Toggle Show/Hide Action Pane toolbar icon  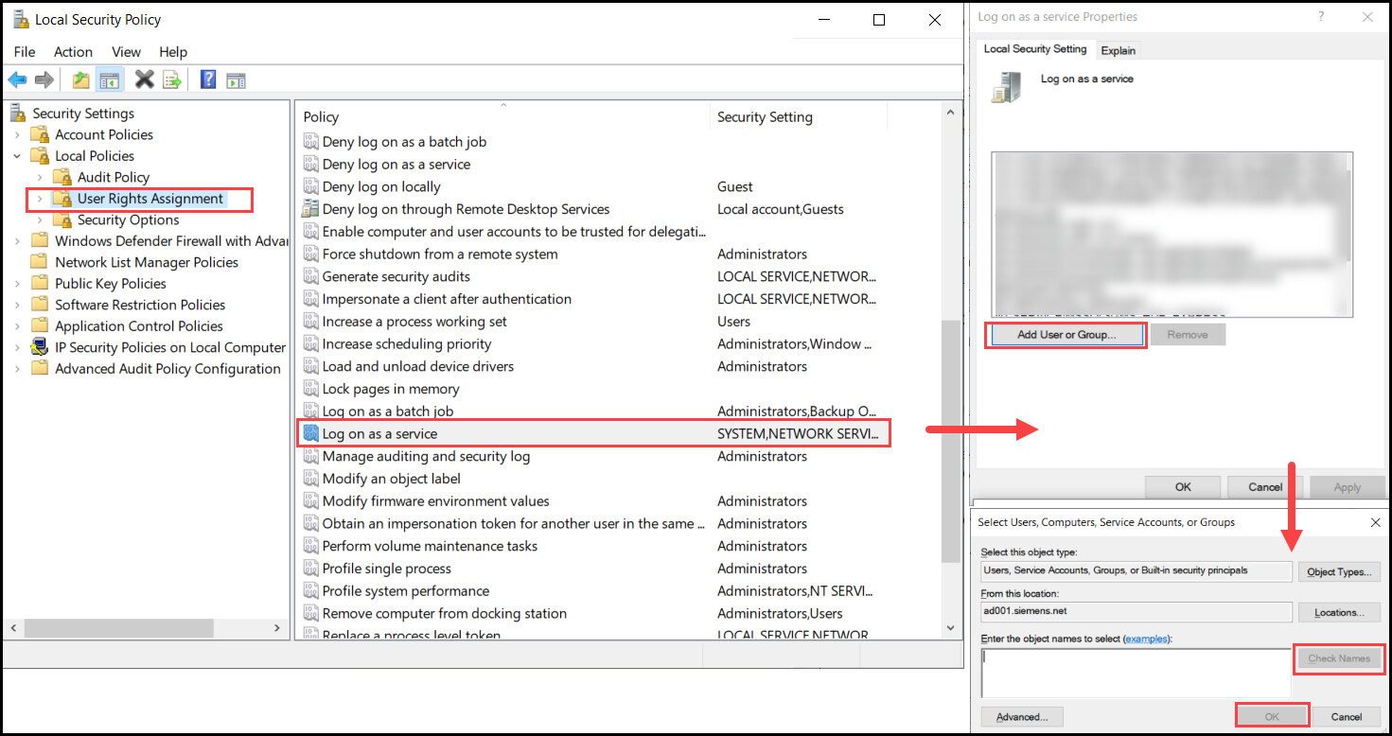pyautogui.click(x=236, y=80)
